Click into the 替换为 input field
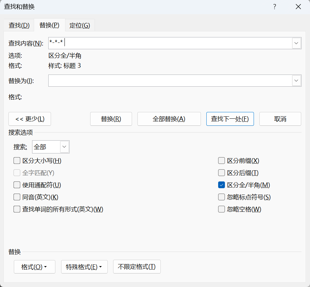 coord(170,81)
